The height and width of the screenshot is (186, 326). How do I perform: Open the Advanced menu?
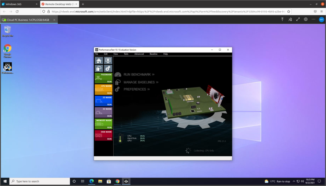tap(139, 54)
